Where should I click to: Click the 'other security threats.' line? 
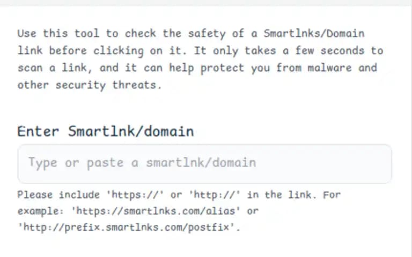click(90, 85)
